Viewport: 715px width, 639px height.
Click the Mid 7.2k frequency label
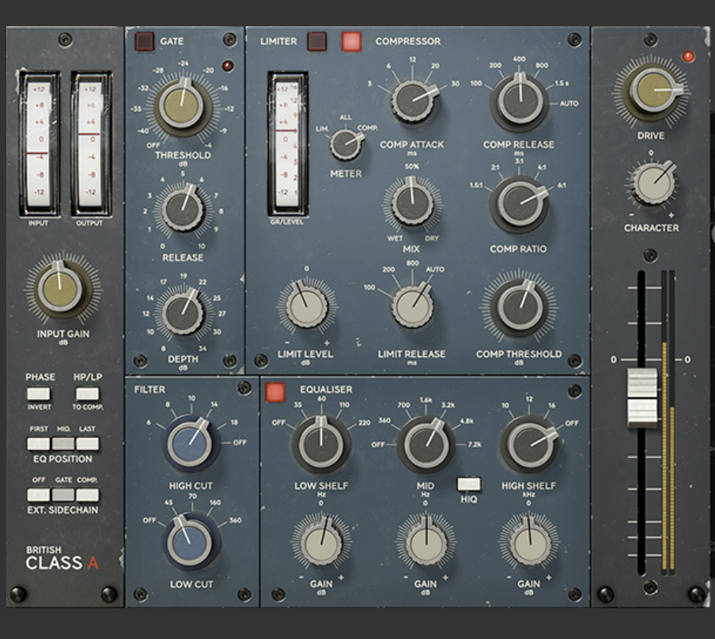point(475,444)
